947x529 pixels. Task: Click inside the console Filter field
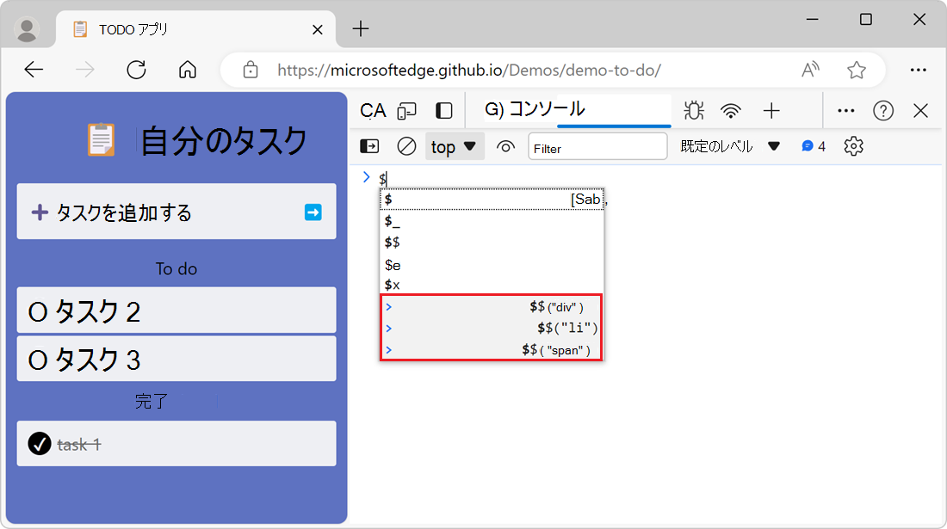click(x=597, y=146)
